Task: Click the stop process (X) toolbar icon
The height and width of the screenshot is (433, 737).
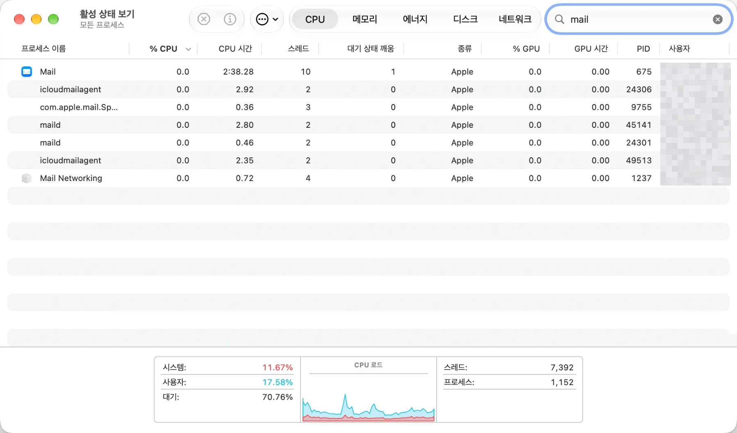Action: point(204,19)
